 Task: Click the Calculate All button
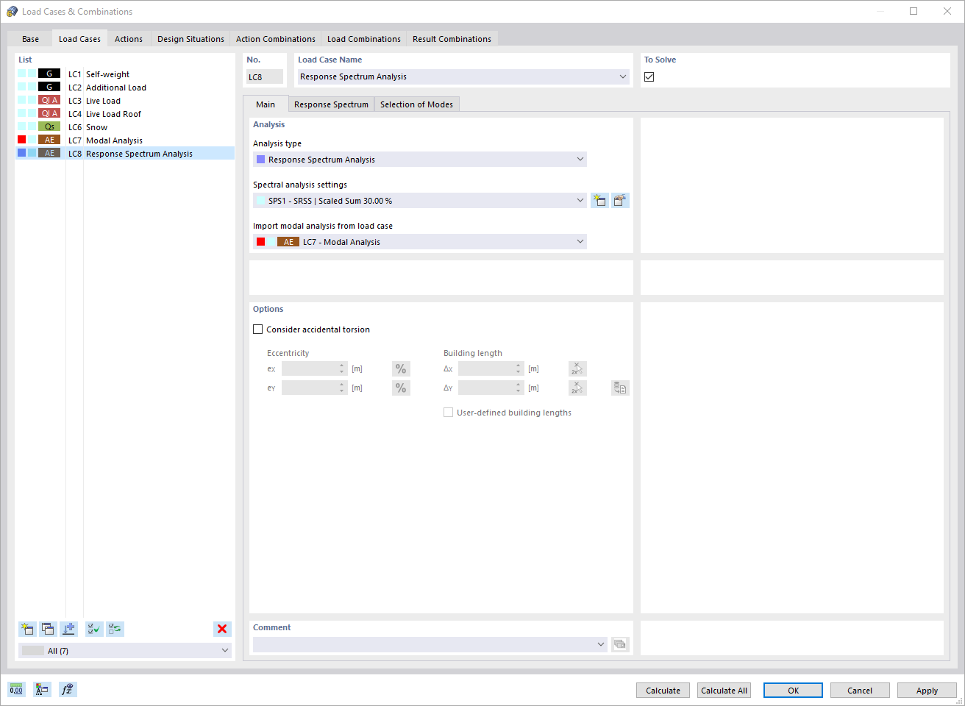coord(724,691)
